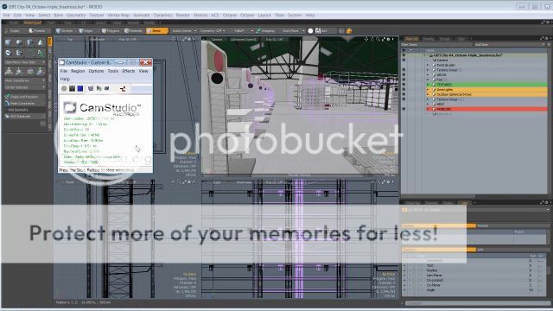Select the HELP item in list

coord(441,105)
